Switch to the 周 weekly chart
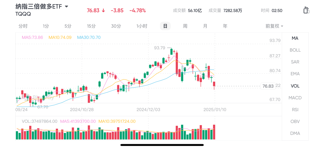This screenshot has height=149, width=324. [x=185, y=26]
